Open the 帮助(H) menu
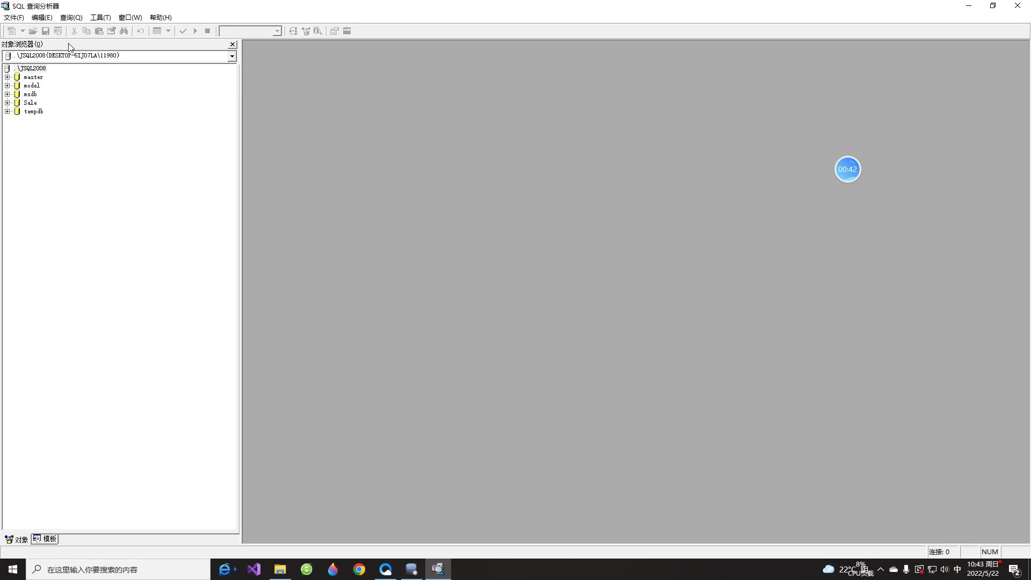Screen dimensions: 1031x580 [x=161, y=18]
